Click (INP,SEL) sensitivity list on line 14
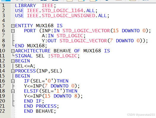The width and height of the screenshot is (156, 118). click(49, 71)
